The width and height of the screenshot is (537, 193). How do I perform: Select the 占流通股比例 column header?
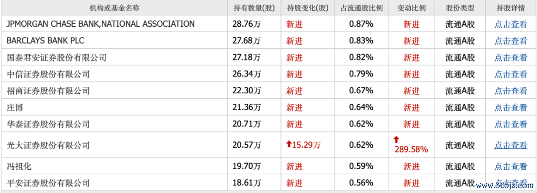361,8
